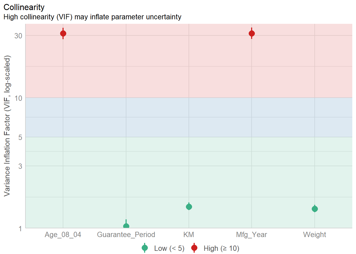Screen dimensions: 356x254
Task: Click the Collinearity chart title
Action: 24,7
